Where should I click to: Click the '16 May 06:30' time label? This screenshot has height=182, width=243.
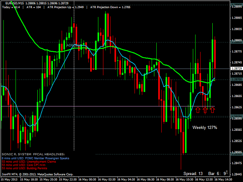coord(145,179)
